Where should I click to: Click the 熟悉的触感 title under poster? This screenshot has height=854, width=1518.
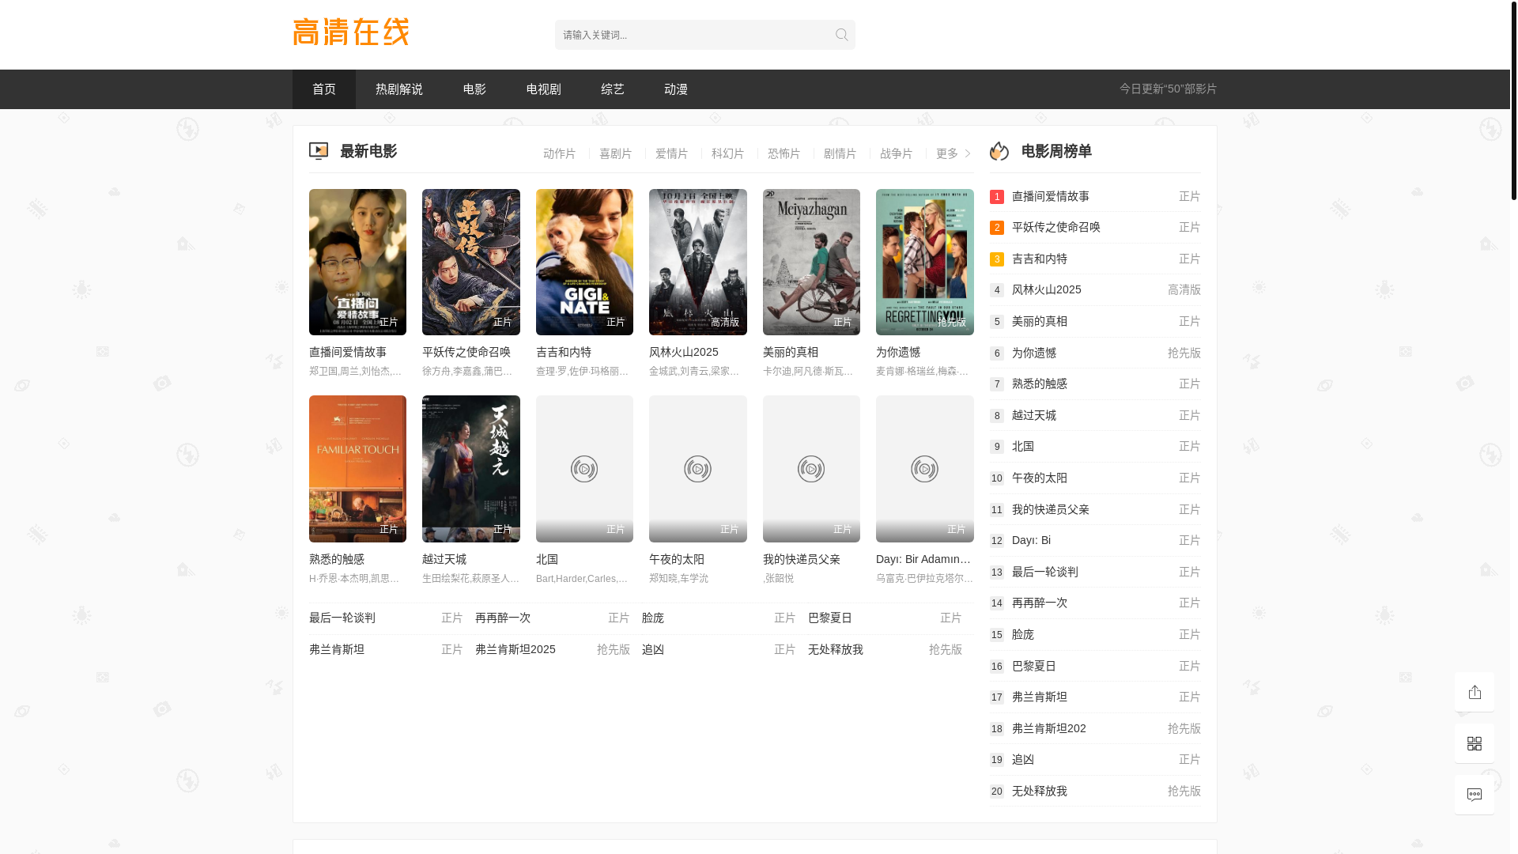pos(337,559)
